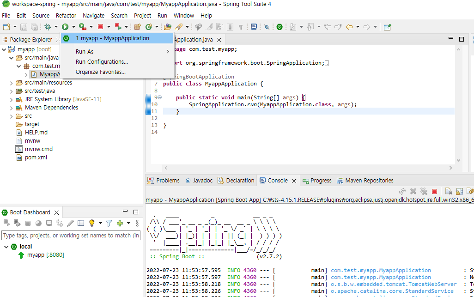Switch to the Progress tab
The height and width of the screenshot is (297, 474).
click(317, 181)
